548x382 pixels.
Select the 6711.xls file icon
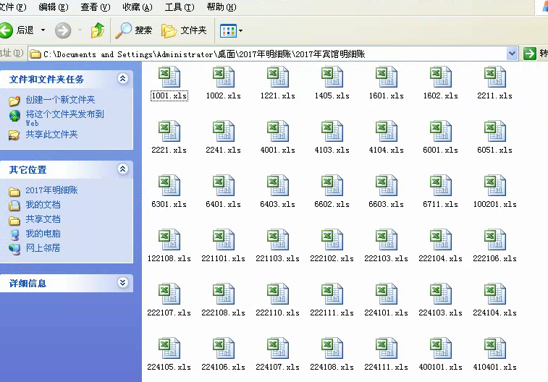[441, 185]
